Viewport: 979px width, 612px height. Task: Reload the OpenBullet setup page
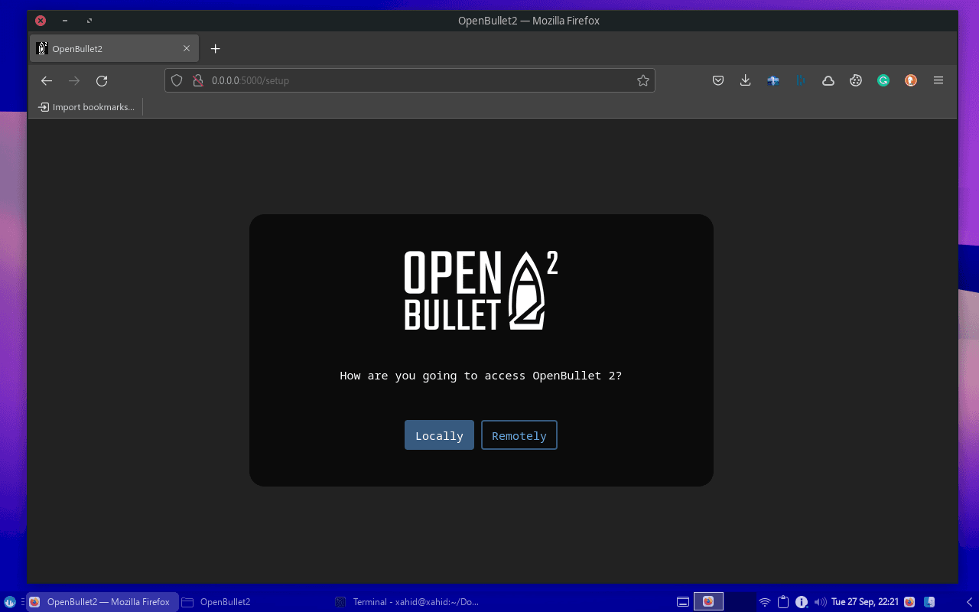pyautogui.click(x=102, y=80)
